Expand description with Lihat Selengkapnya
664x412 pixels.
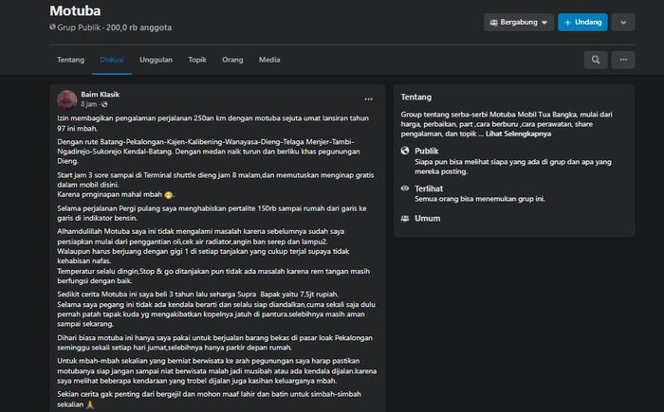coord(518,134)
